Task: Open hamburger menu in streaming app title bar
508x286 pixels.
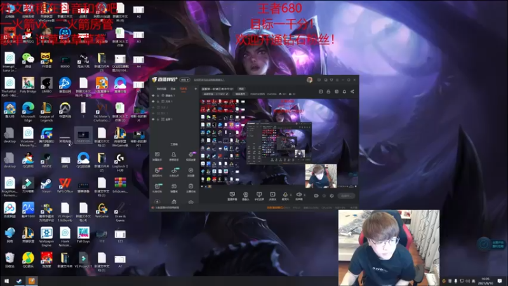Action: tap(337, 80)
